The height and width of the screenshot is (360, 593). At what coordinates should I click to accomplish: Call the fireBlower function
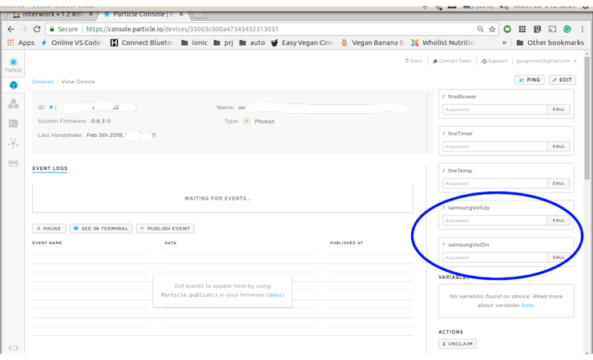[559, 109]
